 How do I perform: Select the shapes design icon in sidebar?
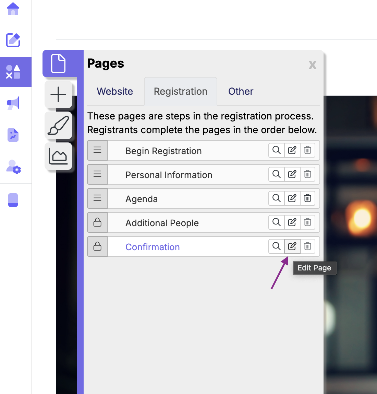(x=13, y=72)
